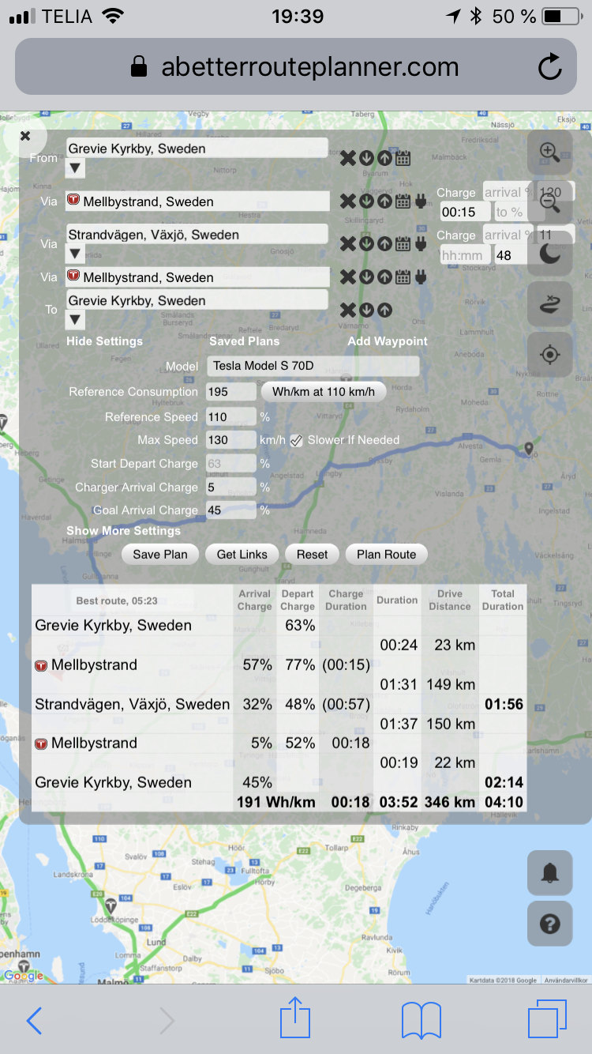Edit the Reference Consumption field
The height and width of the screenshot is (1054, 592).
tap(231, 392)
